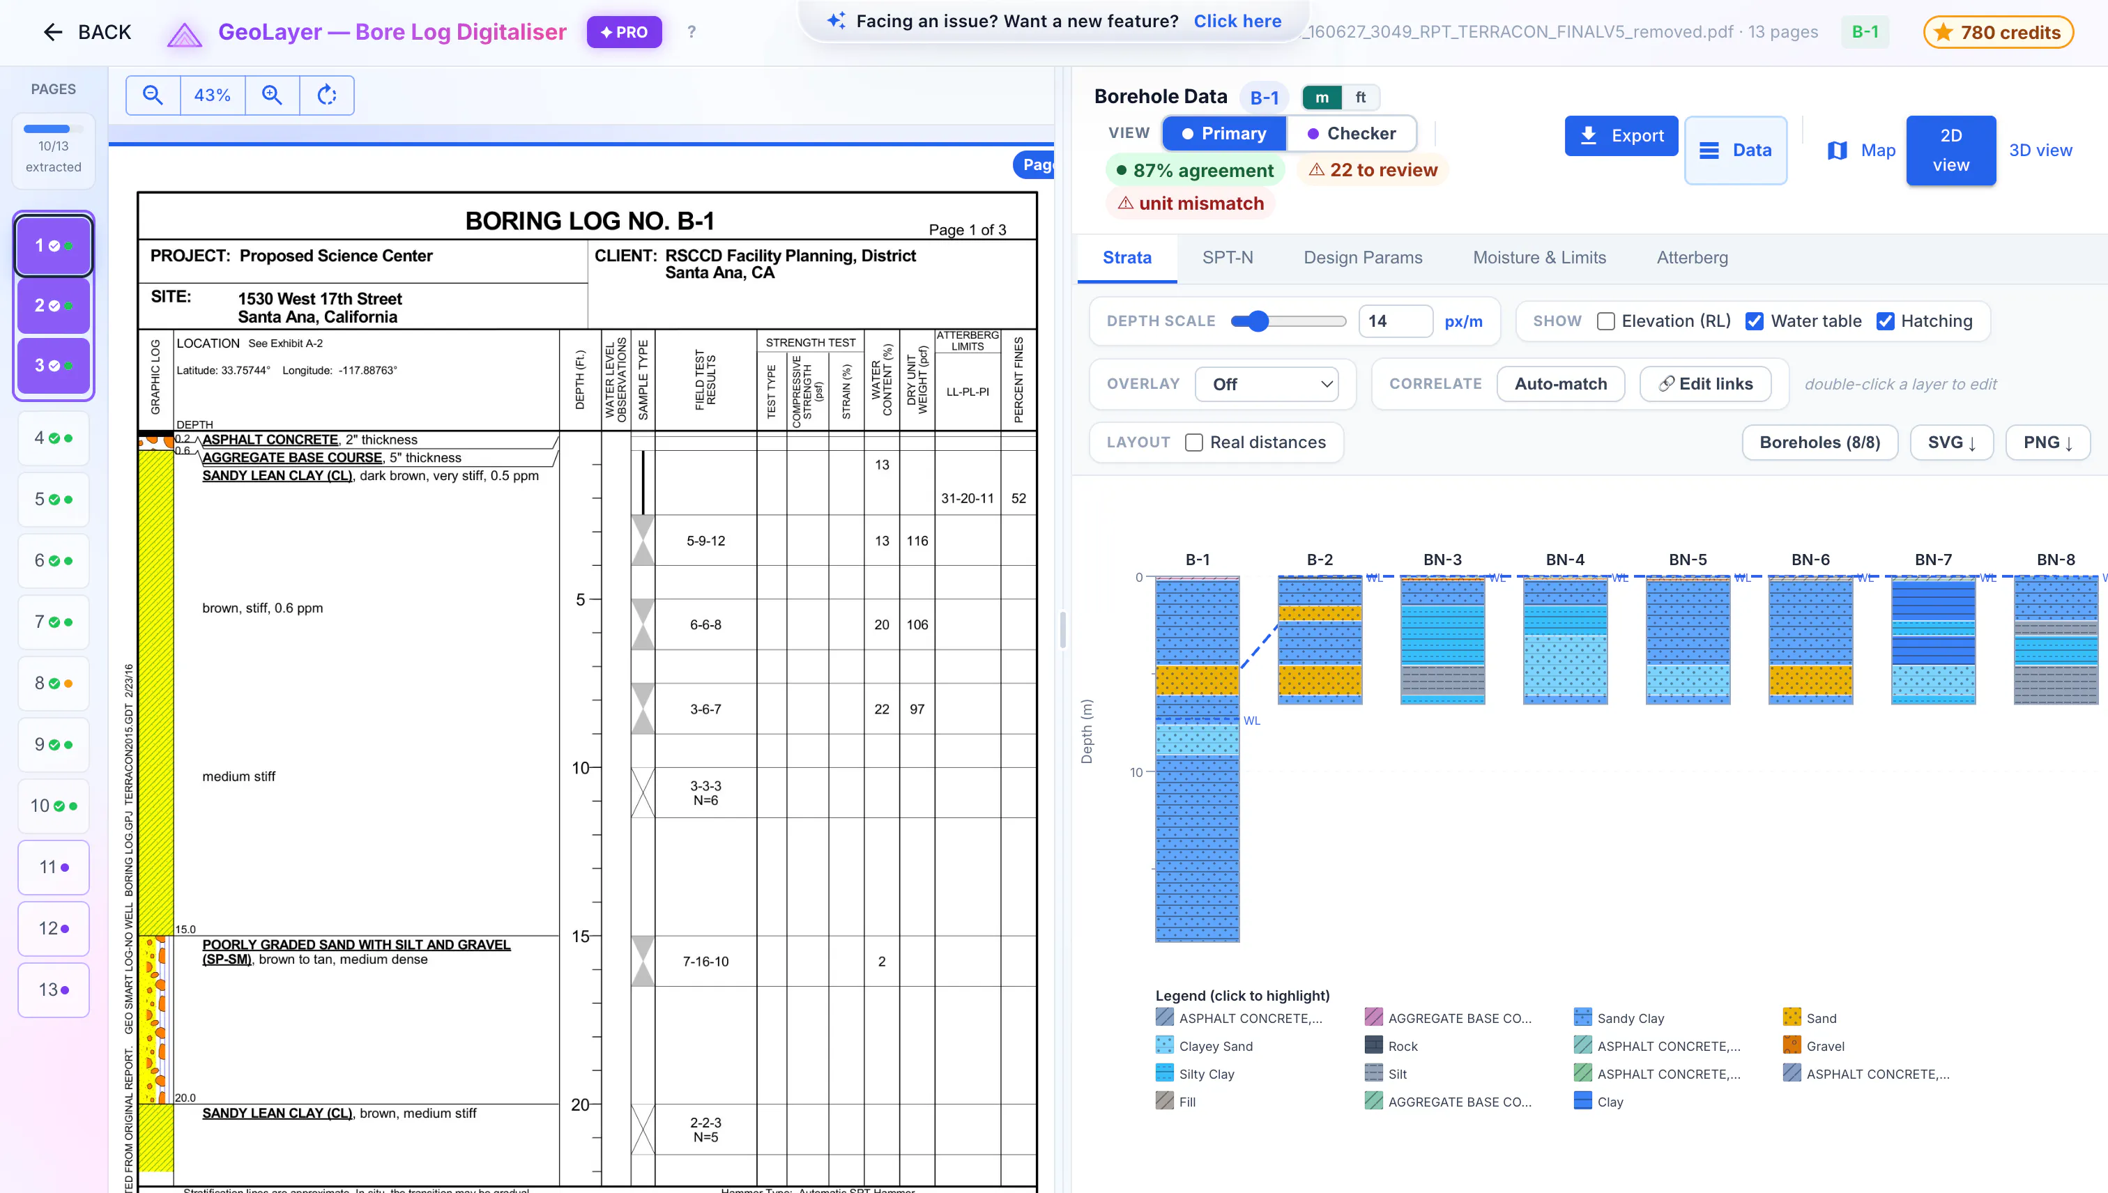Highlight Rock in the legend

[1391, 1045]
